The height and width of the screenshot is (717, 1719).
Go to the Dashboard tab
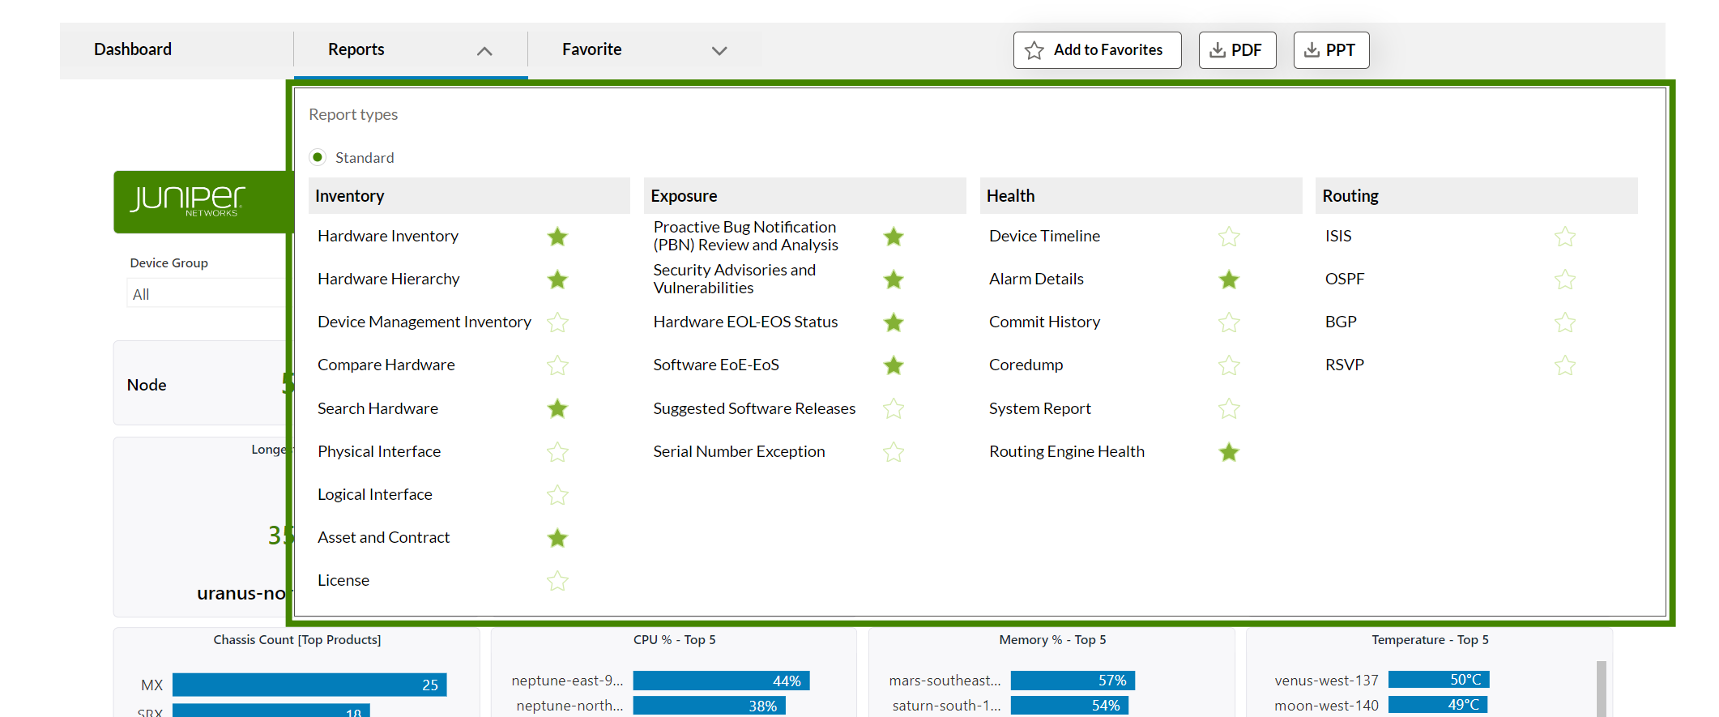[133, 49]
